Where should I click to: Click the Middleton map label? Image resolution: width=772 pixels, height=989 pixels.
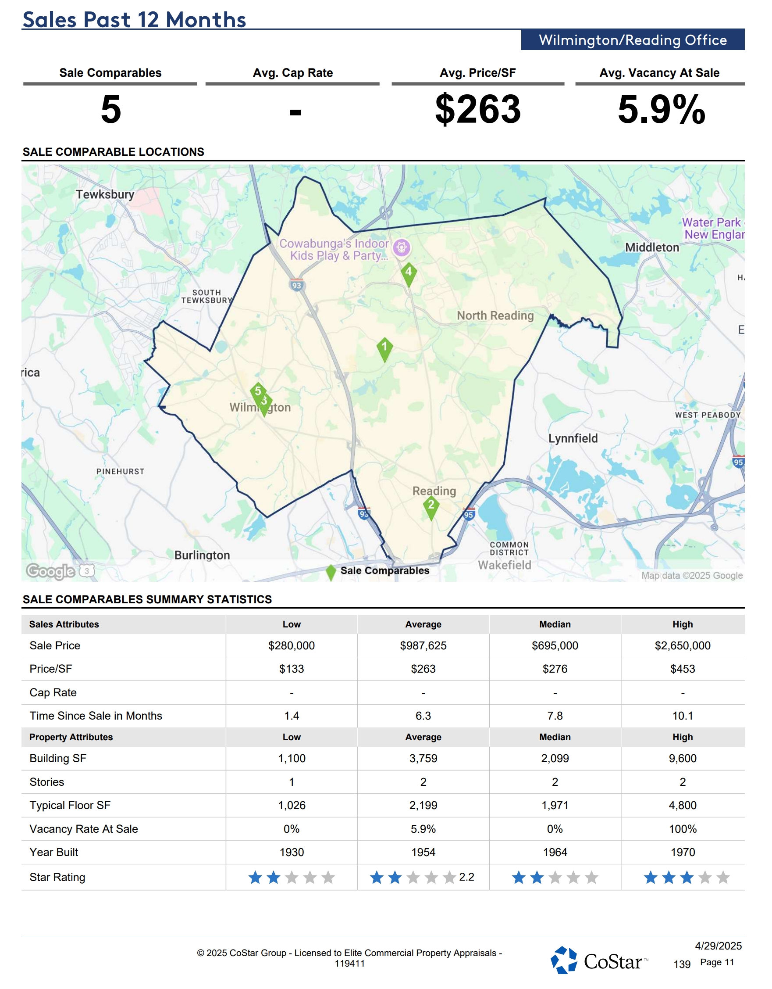(x=652, y=247)
